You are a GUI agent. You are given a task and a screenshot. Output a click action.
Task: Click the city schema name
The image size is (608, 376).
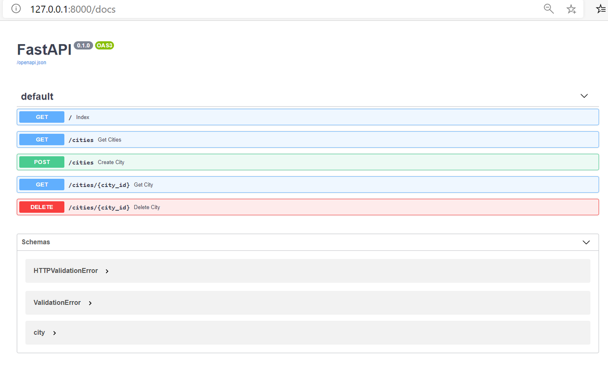click(x=39, y=332)
